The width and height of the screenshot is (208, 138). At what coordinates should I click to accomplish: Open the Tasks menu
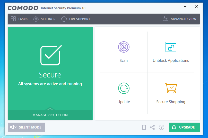click(19, 19)
